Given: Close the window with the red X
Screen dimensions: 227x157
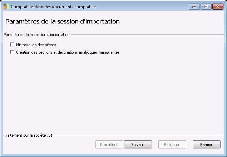Looking at the screenshot, I should pos(217,6).
